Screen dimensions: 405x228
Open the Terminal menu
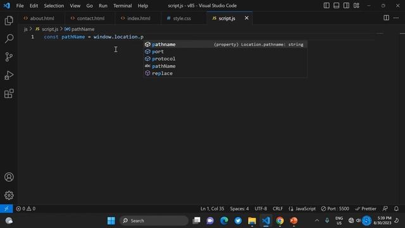click(122, 6)
